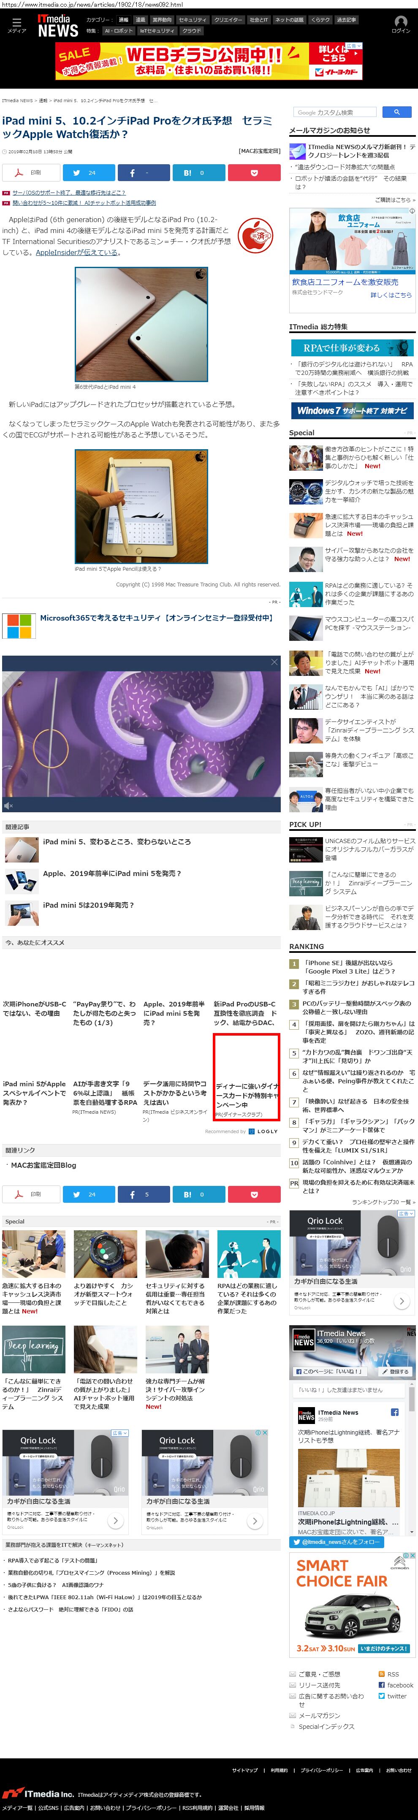Click the ログイン user avatar icon

400,21
